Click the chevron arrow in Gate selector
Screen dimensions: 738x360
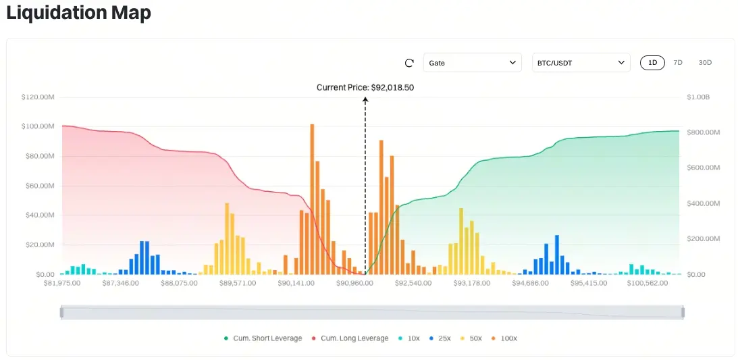[x=512, y=63]
